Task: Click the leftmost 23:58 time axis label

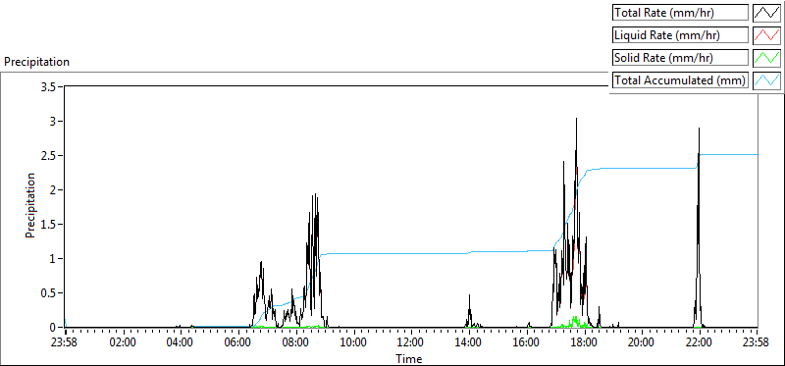Action: [x=65, y=343]
